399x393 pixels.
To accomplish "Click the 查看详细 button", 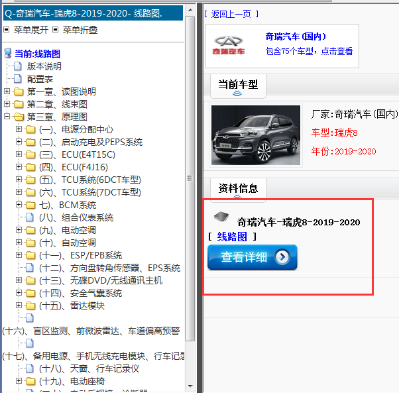I will tap(252, 257).
